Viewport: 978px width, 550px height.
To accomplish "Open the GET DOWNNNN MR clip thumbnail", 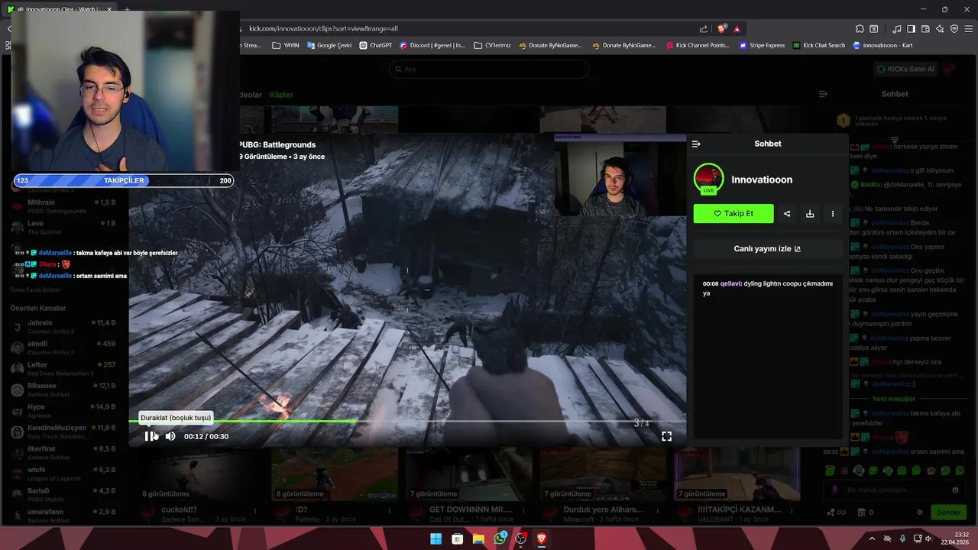I will (468, 474).
